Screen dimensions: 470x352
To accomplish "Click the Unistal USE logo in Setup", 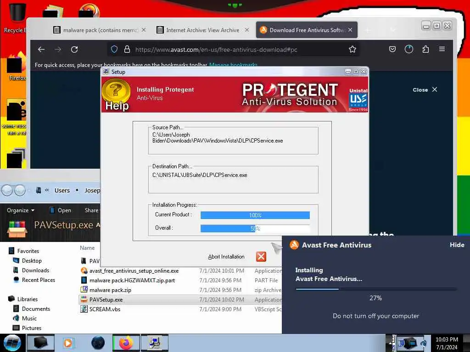I will click(358, 99).
